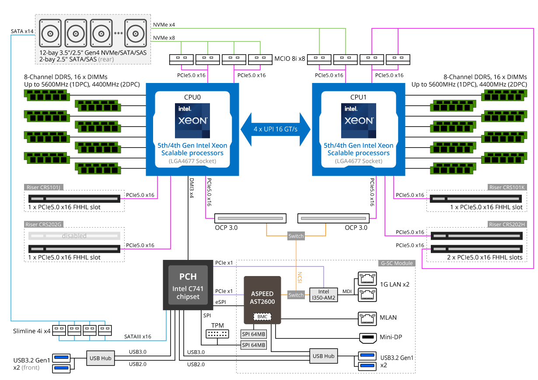The image size is (538, 380).
Task: Click the TPM header pin icon
Action: [217, 334]
